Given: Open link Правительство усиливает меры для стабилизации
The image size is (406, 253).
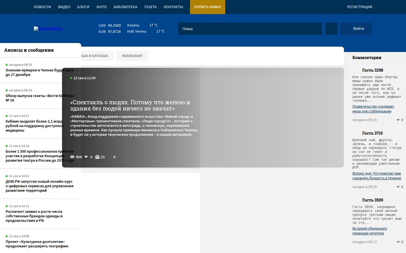Looking at the screenshot, I should (373, 109).
